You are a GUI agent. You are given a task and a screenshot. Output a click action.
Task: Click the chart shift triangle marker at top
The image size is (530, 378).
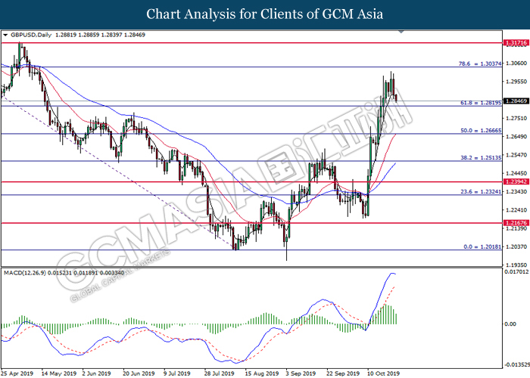401,32
